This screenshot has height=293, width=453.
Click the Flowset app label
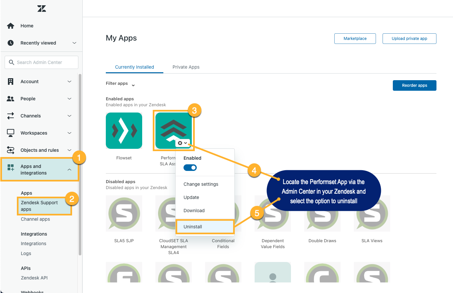click(x=124, y=158)
